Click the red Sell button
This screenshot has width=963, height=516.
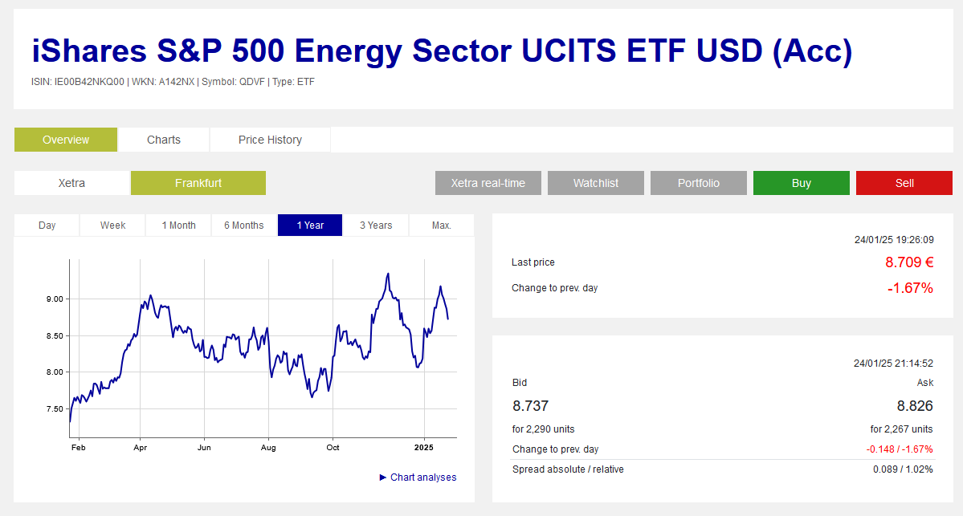click(x=904, y=183)
